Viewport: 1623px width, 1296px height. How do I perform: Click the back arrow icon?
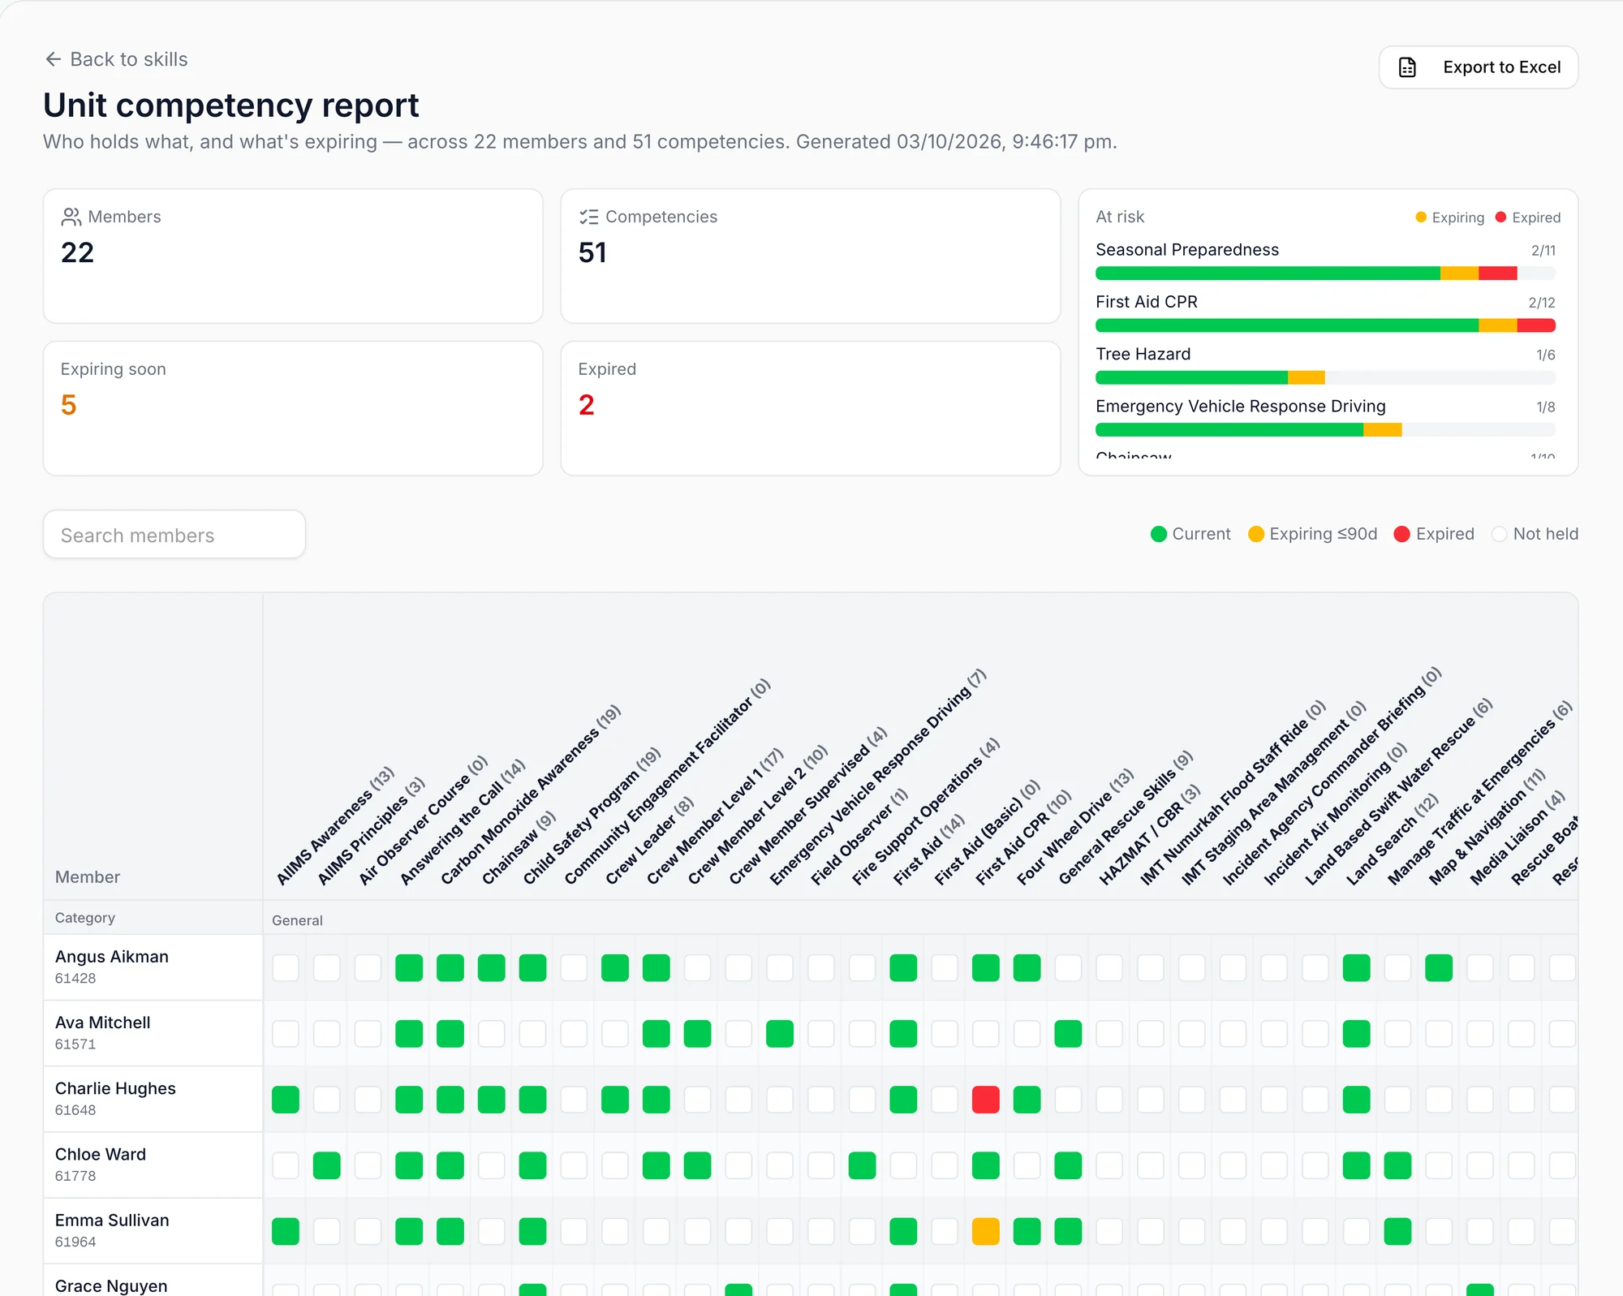pyautogui.click(x=54, y=59)
